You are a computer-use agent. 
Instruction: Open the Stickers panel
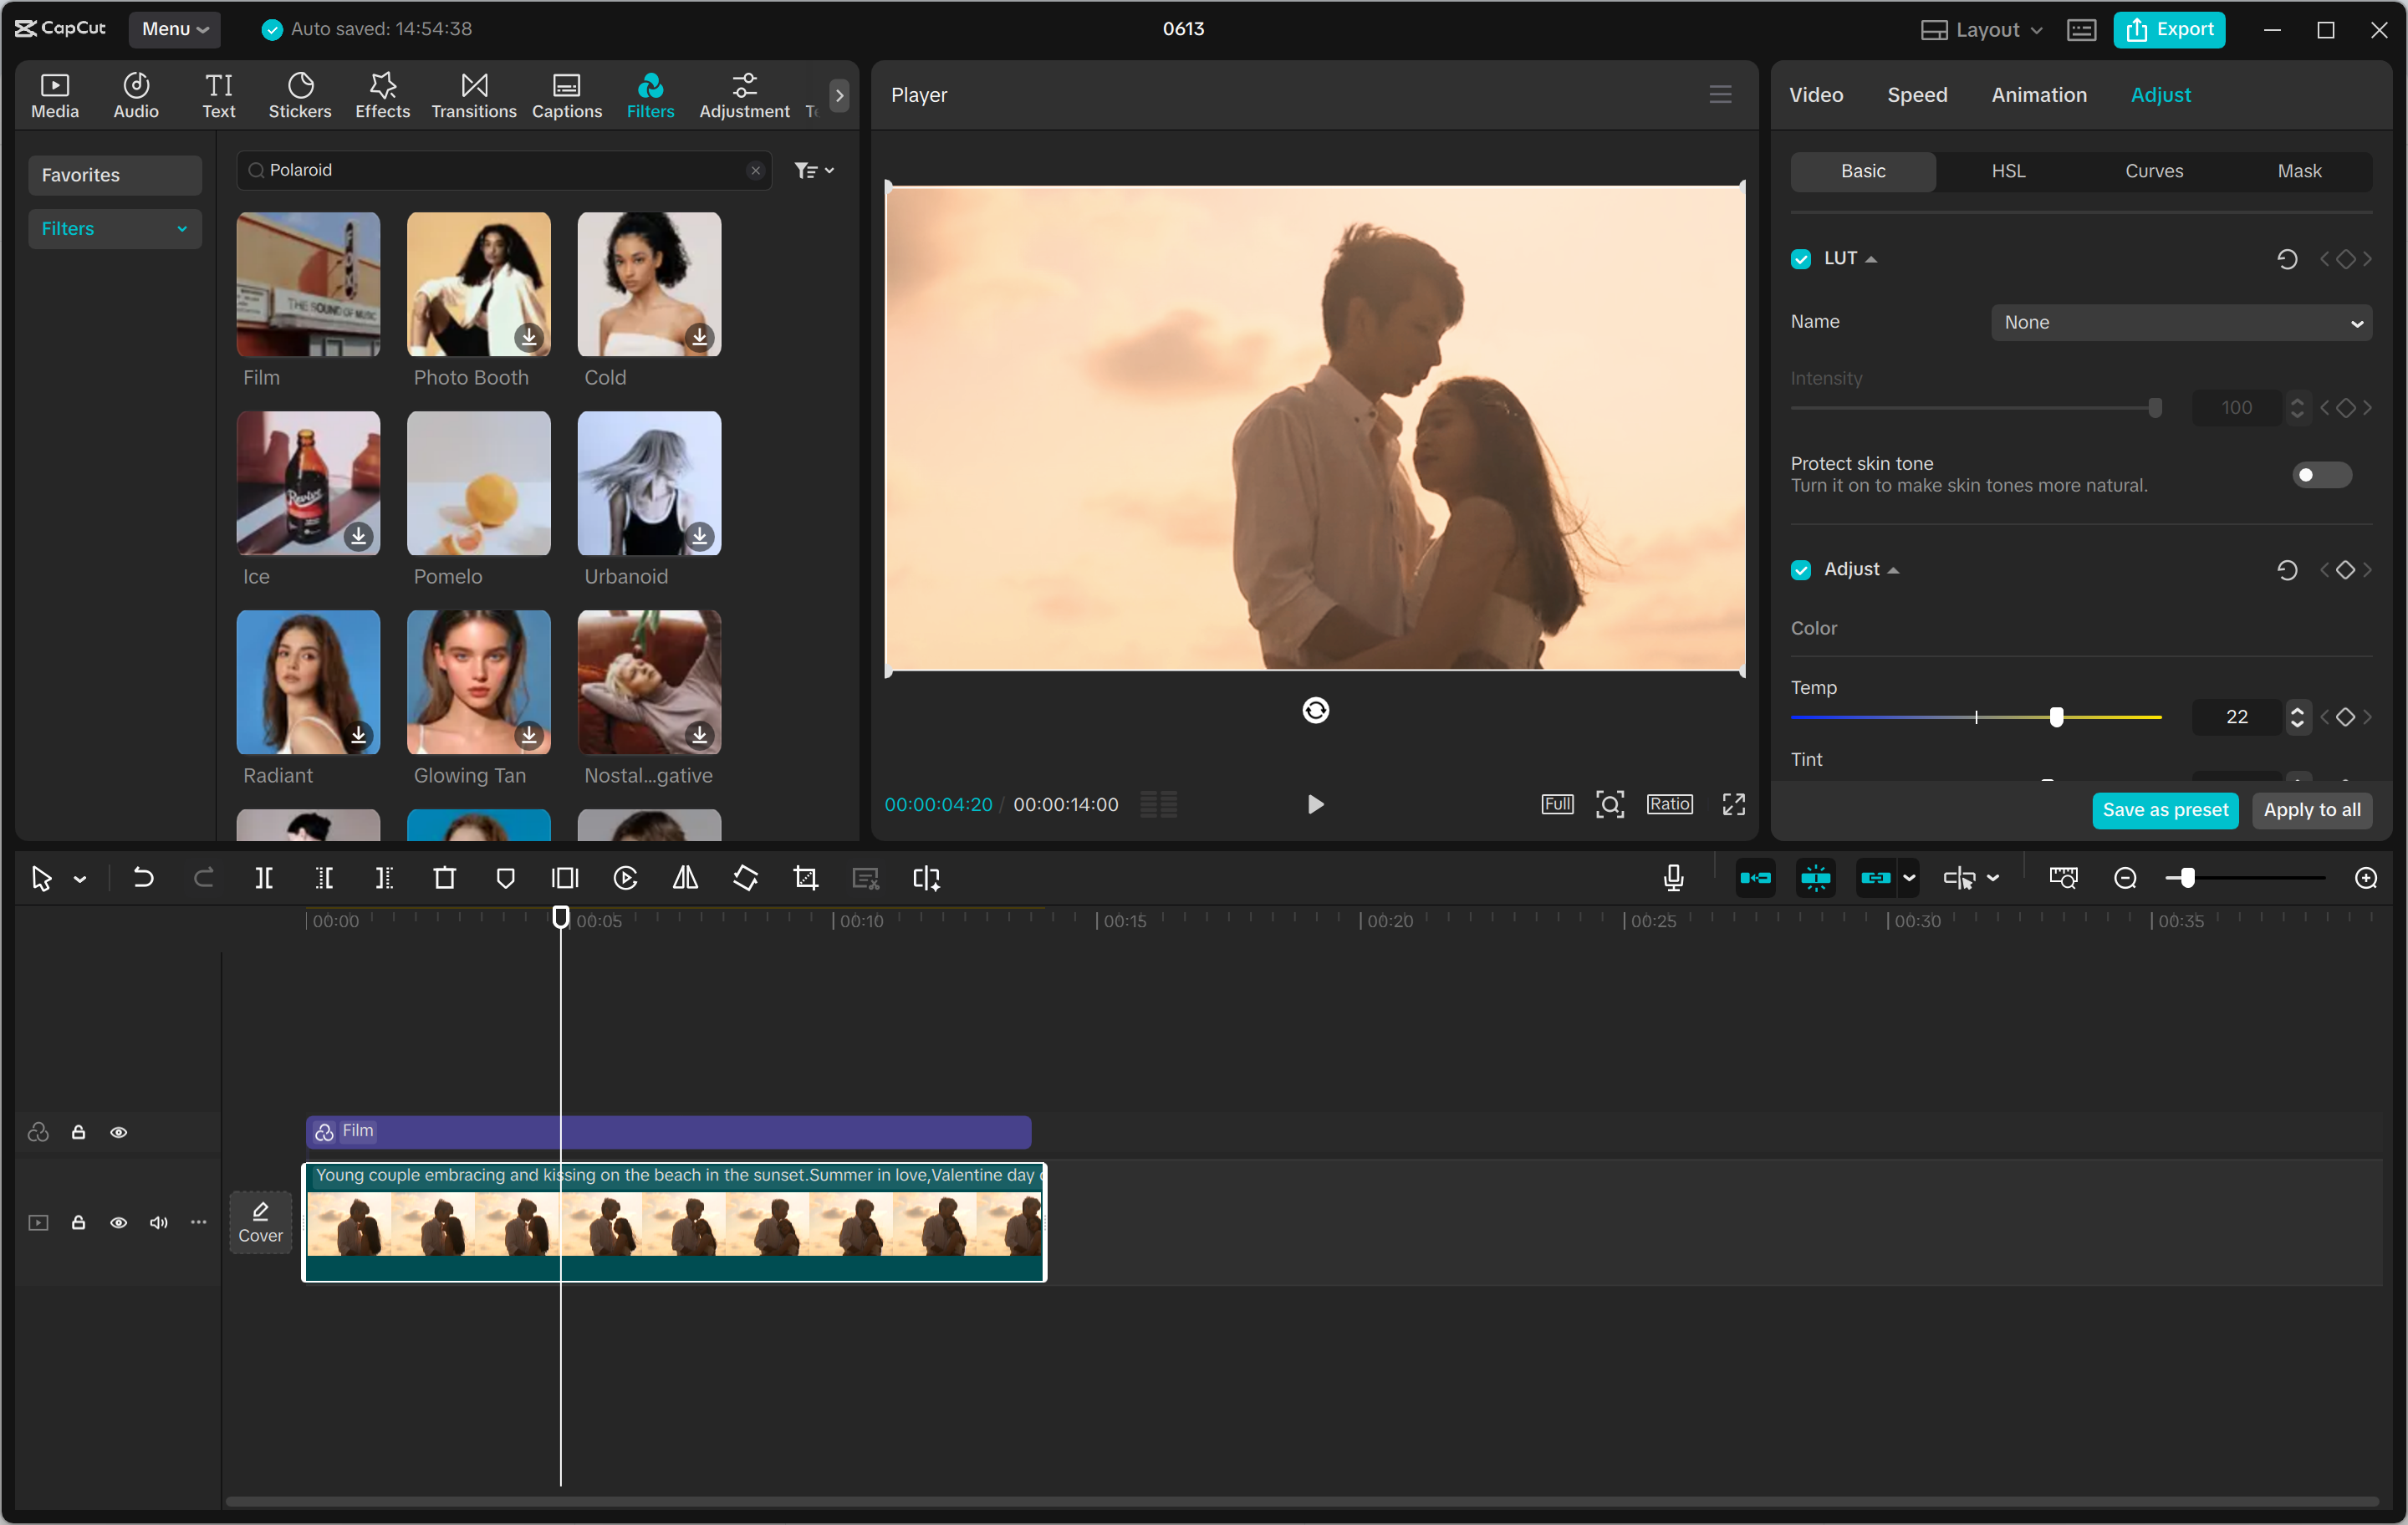(299, 95)
